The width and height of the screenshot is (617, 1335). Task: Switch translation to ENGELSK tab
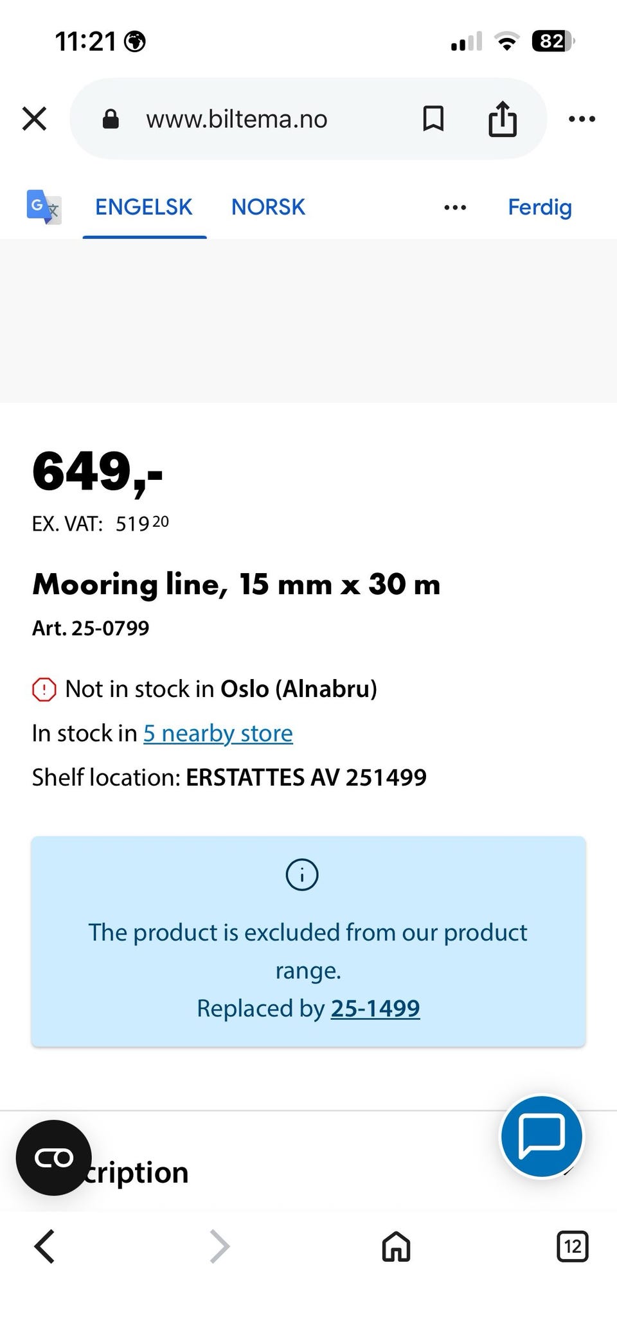[144, 207]
